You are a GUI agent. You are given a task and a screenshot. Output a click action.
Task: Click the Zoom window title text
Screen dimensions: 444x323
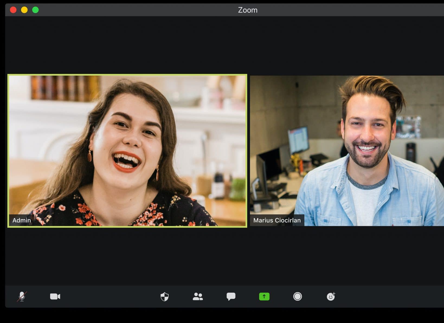(x=248, y=10)
